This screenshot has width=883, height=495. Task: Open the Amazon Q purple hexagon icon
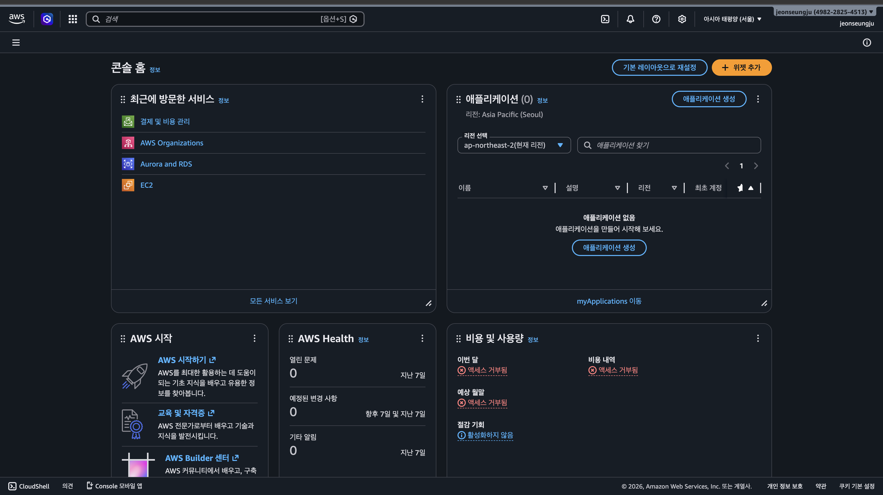pyautogui.click(x=47, y=19)
